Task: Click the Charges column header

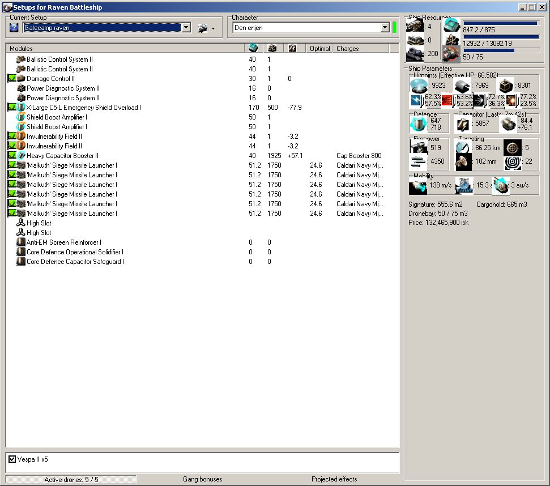Action: [x=347, y=49]
